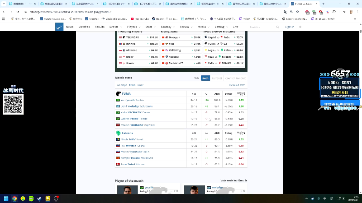Open Liquid vs FaZe most viewed match
Screen dimensions: 362x203
224,37
